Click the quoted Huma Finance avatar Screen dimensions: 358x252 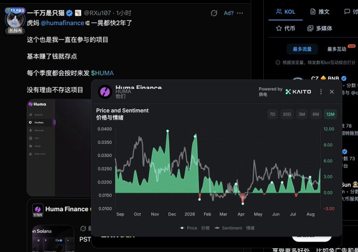[x=38, y=209]
